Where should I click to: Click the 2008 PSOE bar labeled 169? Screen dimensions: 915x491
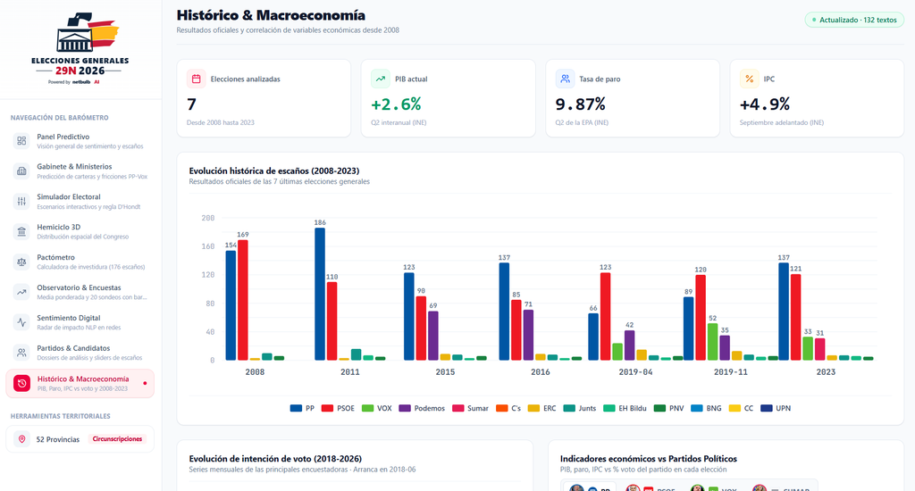click(243, 300)
